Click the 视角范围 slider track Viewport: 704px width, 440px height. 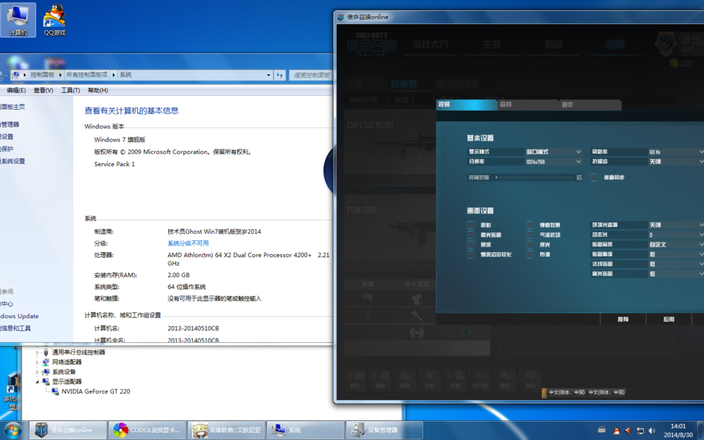tap(534, 177)
